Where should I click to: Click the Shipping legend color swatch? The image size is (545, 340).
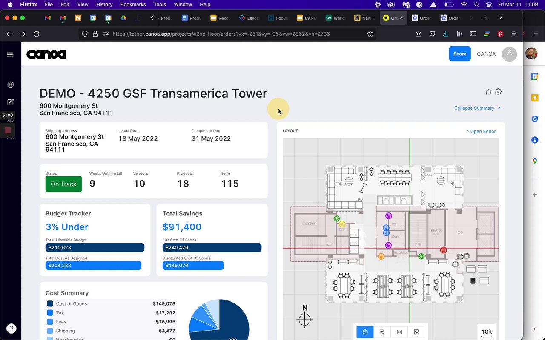(x=50, y=331)
